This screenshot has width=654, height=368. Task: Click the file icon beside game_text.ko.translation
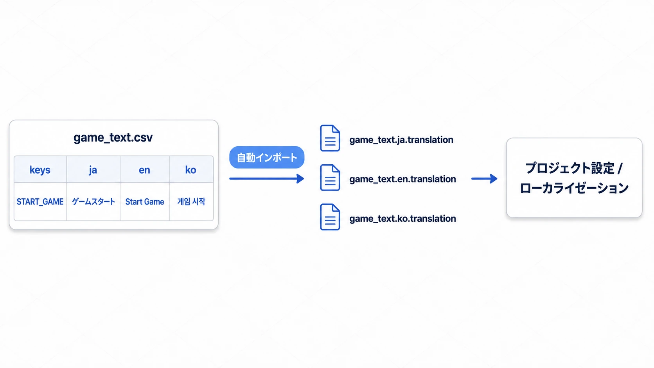330,217
